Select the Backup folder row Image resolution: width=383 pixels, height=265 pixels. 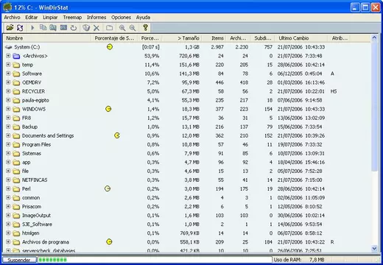tap(187, 127)
